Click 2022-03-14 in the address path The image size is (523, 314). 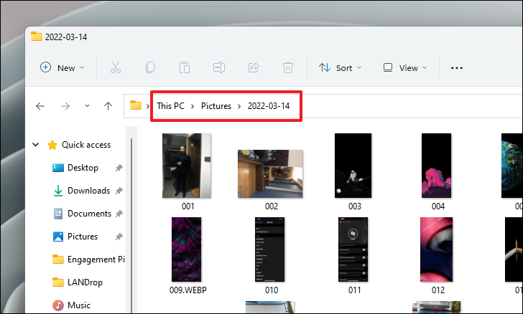point(269,106)
